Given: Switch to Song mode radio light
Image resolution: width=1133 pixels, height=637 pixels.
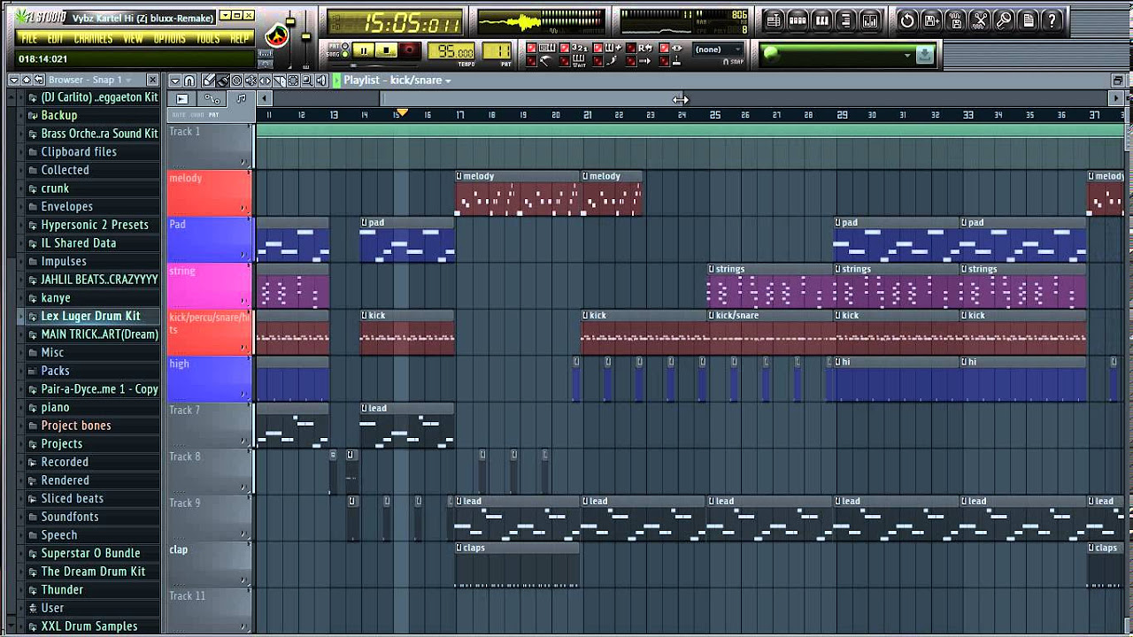Looking at the screenshot, I should click(x=344, y=54).
